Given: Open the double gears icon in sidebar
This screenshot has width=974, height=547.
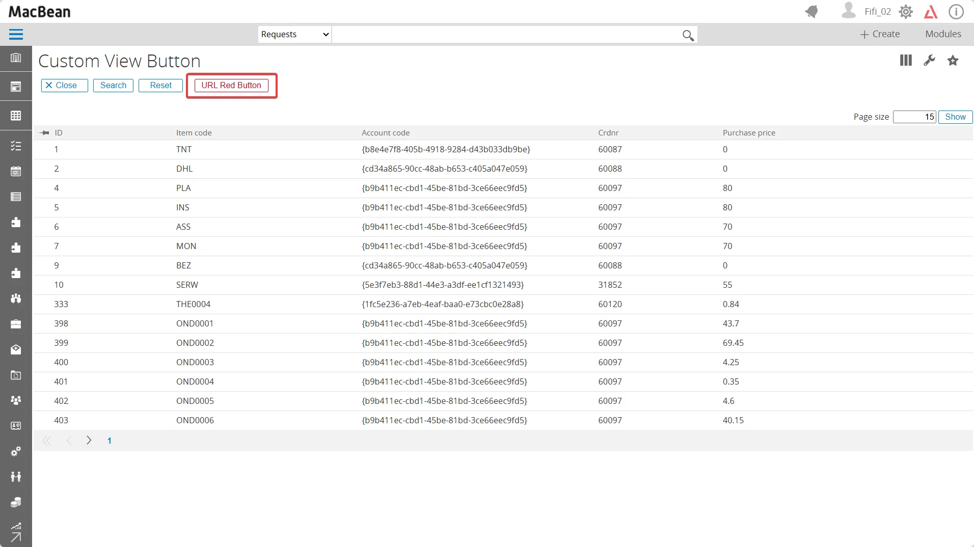Looking at the screenshot, I should click(x=16, y=451).
